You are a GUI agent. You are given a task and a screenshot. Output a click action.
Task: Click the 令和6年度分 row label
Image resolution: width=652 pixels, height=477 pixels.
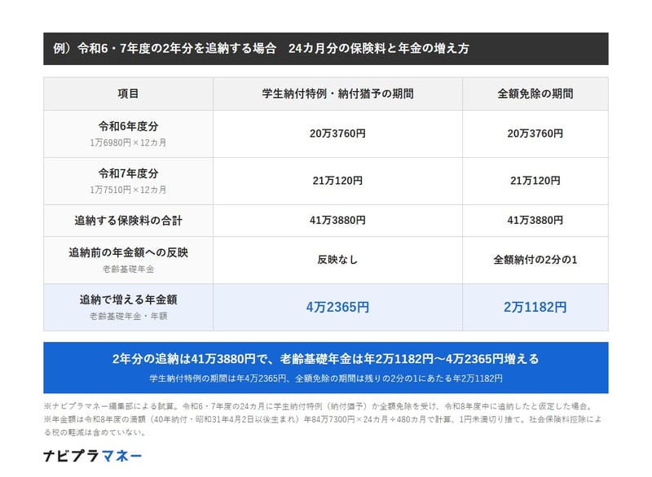(128, 126)
